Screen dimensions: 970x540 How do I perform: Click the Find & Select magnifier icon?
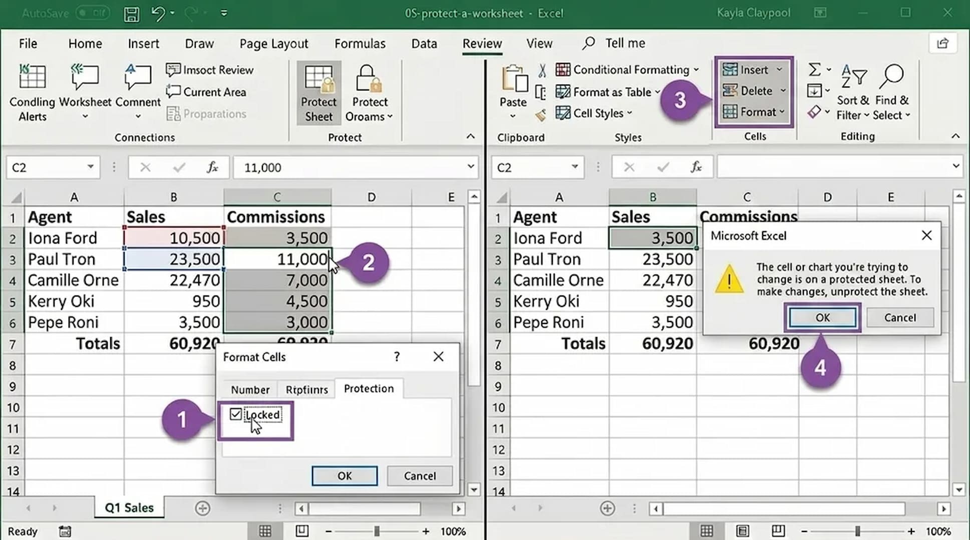[x=892, y=76]
